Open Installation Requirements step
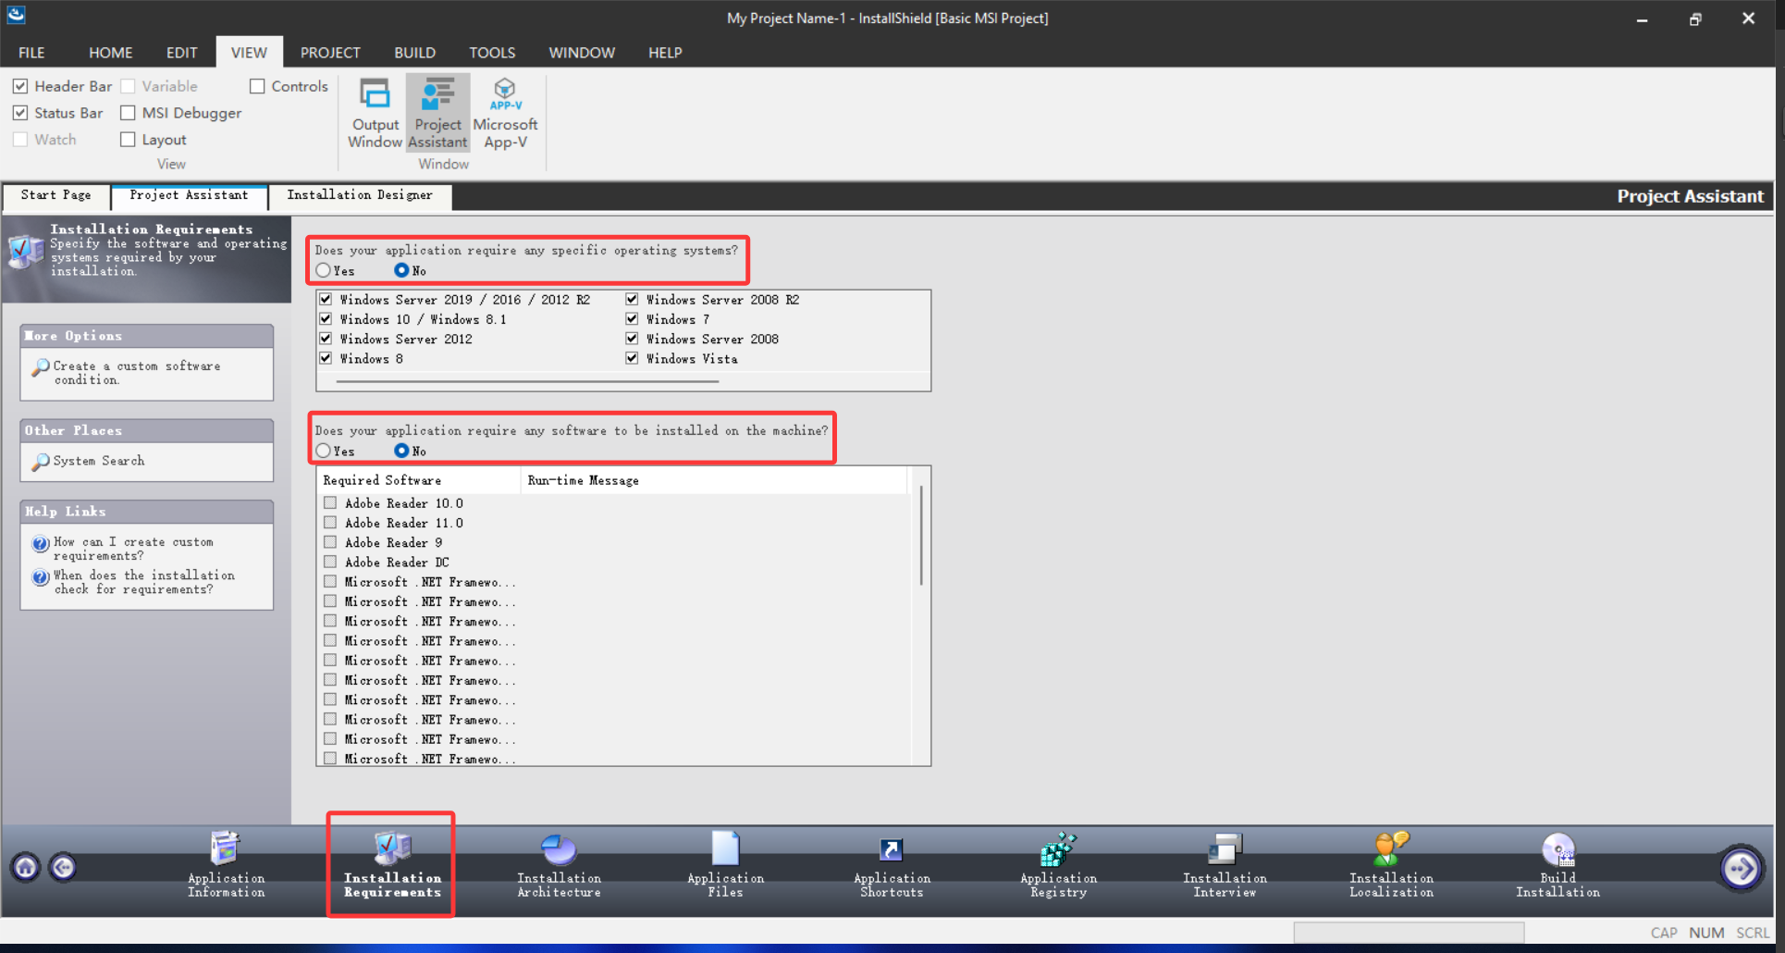 [x=392, y=865]
